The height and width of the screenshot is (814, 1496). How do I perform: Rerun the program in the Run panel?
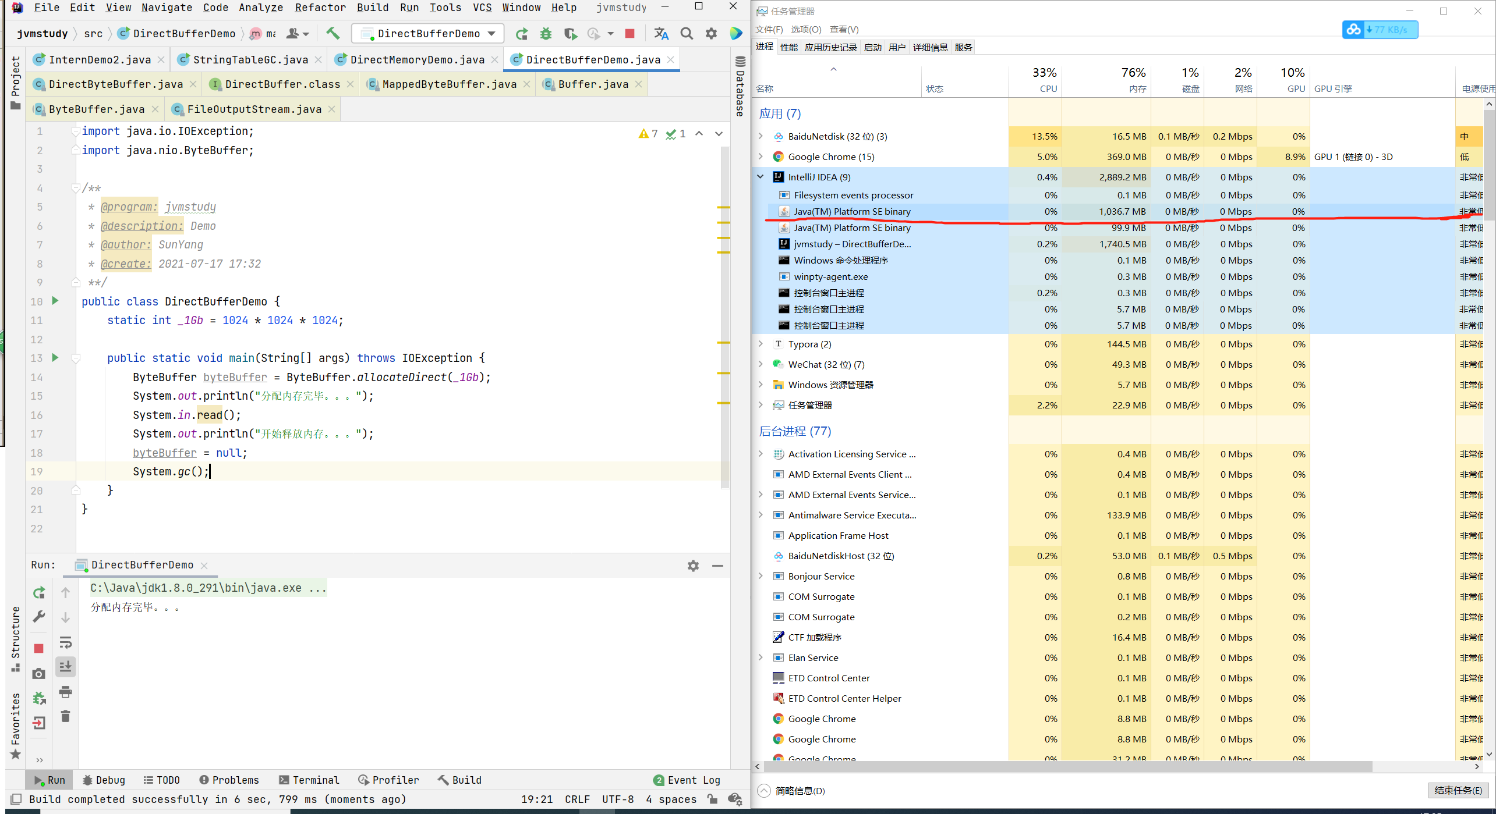point(39,593)
